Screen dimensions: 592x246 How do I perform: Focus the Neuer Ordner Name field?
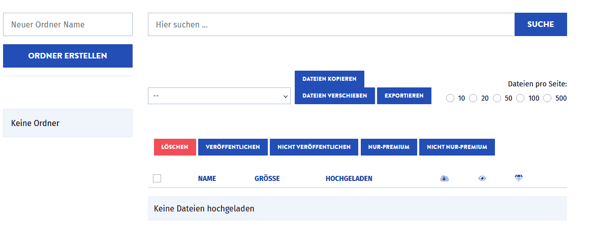click(68, 24)
